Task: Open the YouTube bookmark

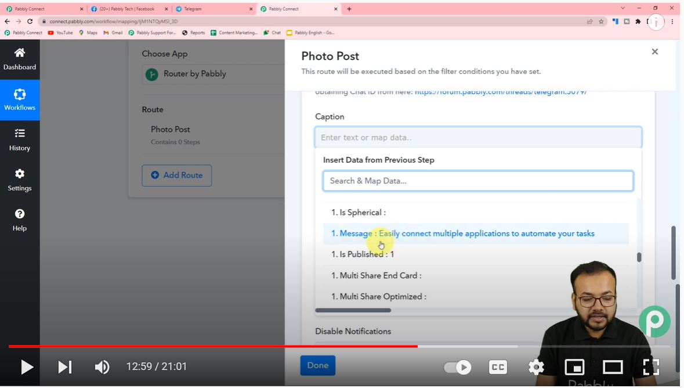Action: [x=60, y=33]
